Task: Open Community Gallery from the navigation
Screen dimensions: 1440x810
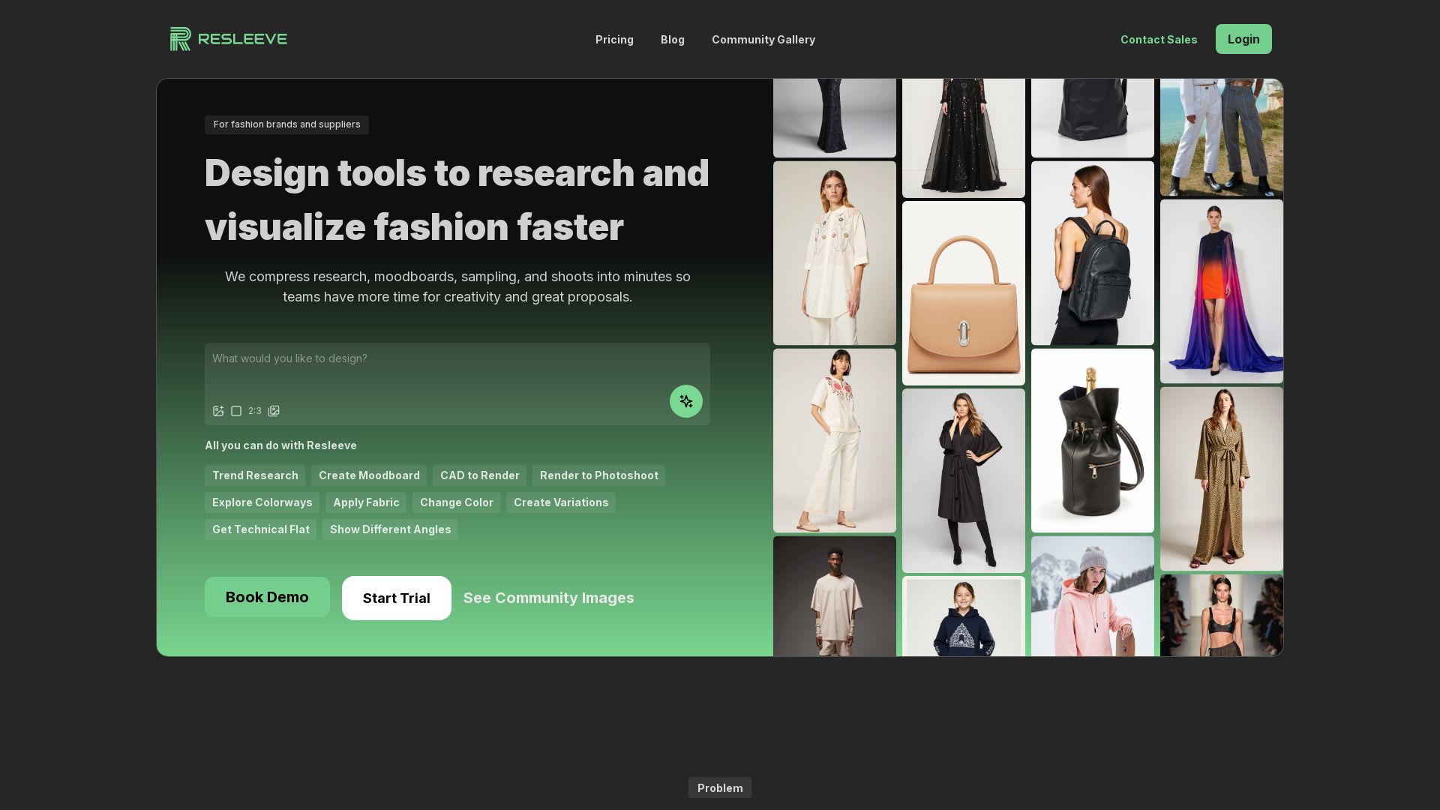Action: (x=763, y=40)
